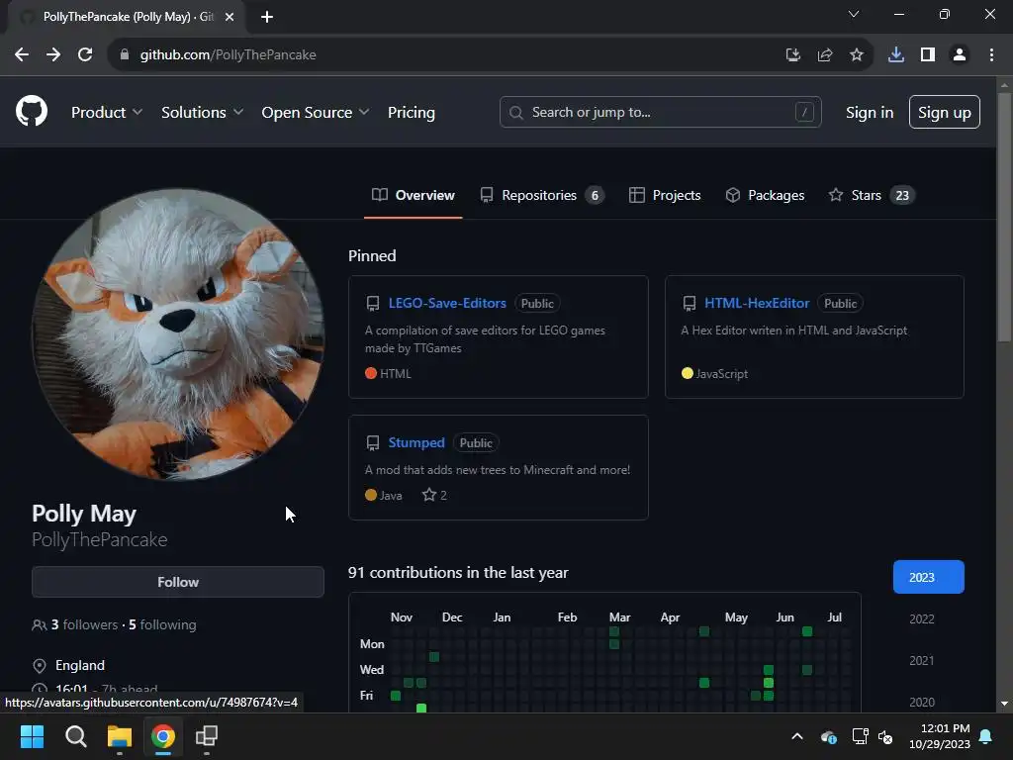
Task: Click Polly May's profile avatar
Action: [178, 334]
